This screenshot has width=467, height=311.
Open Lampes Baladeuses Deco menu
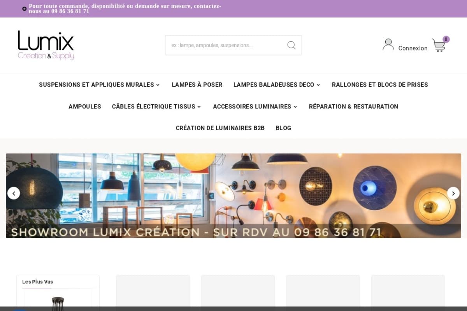(274, 85)
